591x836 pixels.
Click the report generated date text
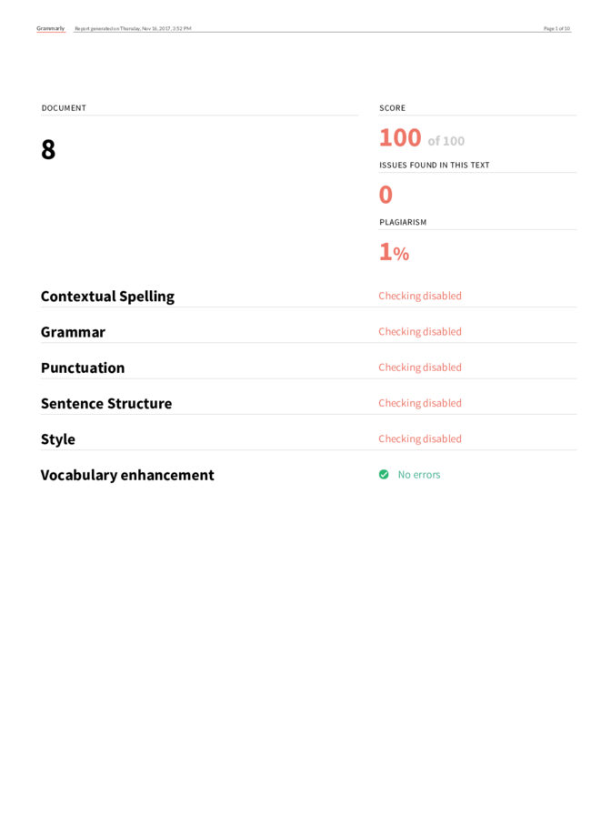(133, 29)
